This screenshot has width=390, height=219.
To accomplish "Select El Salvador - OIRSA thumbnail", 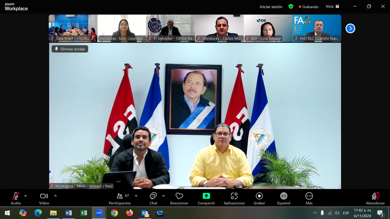I will click(x=170, y=28).
